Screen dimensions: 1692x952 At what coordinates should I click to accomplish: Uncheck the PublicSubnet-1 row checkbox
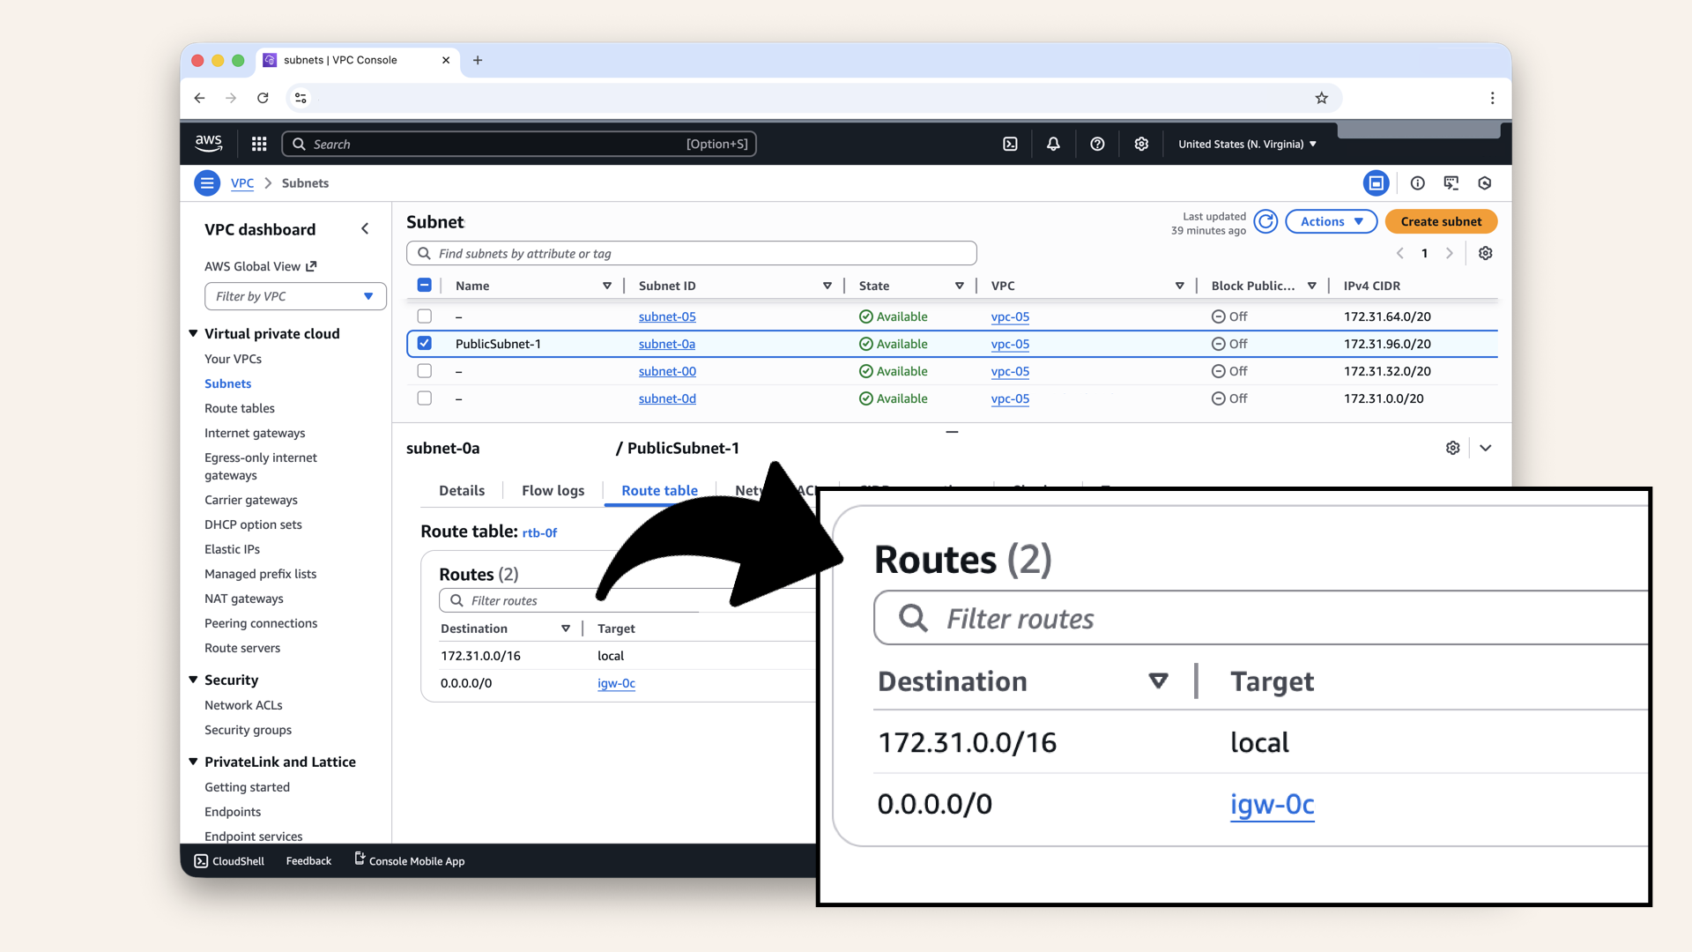coord(425,344)
